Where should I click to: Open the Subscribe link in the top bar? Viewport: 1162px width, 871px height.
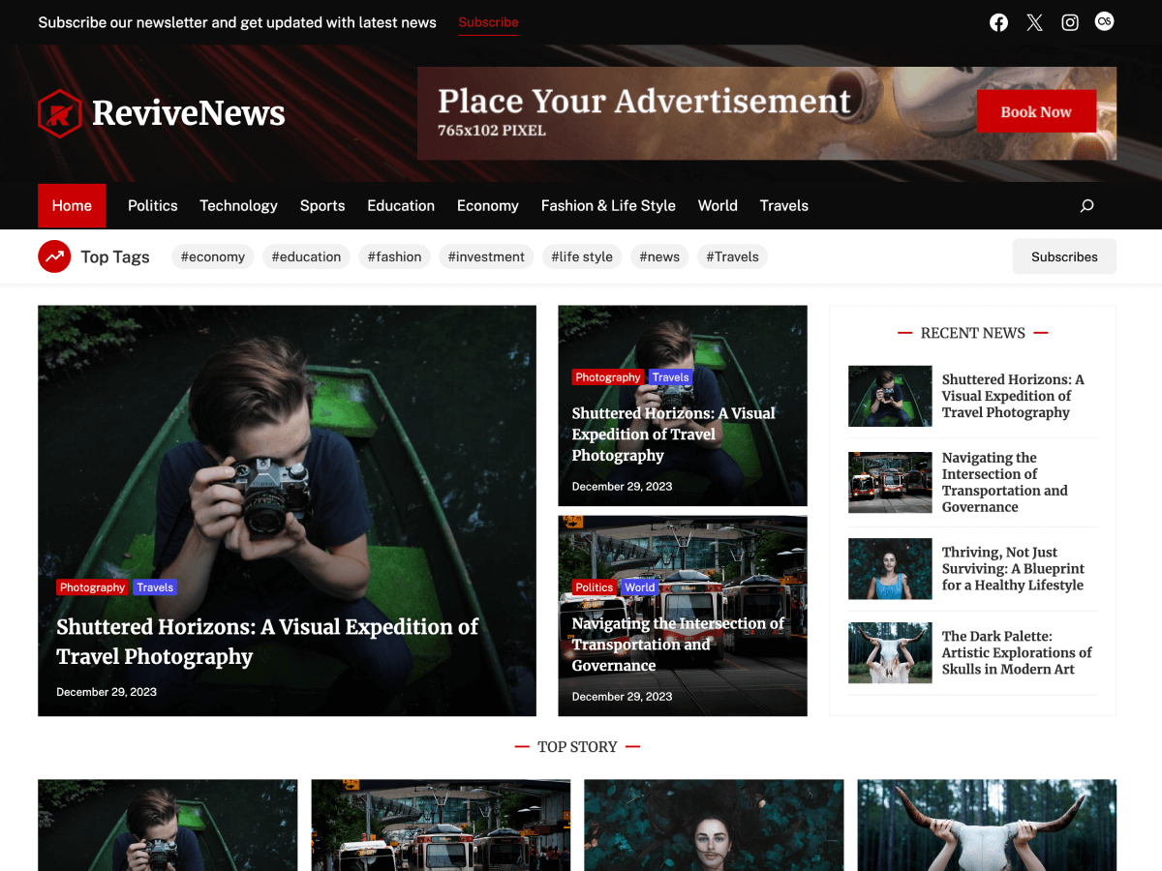(488, 22)
